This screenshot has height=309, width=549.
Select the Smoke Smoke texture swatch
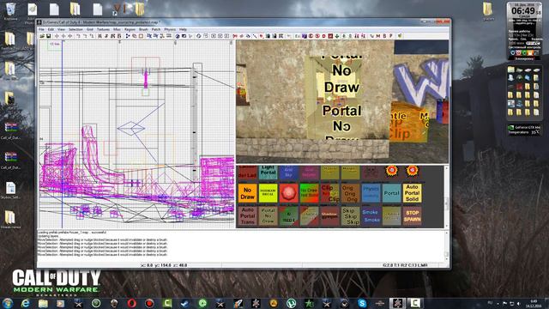(371, 216)
